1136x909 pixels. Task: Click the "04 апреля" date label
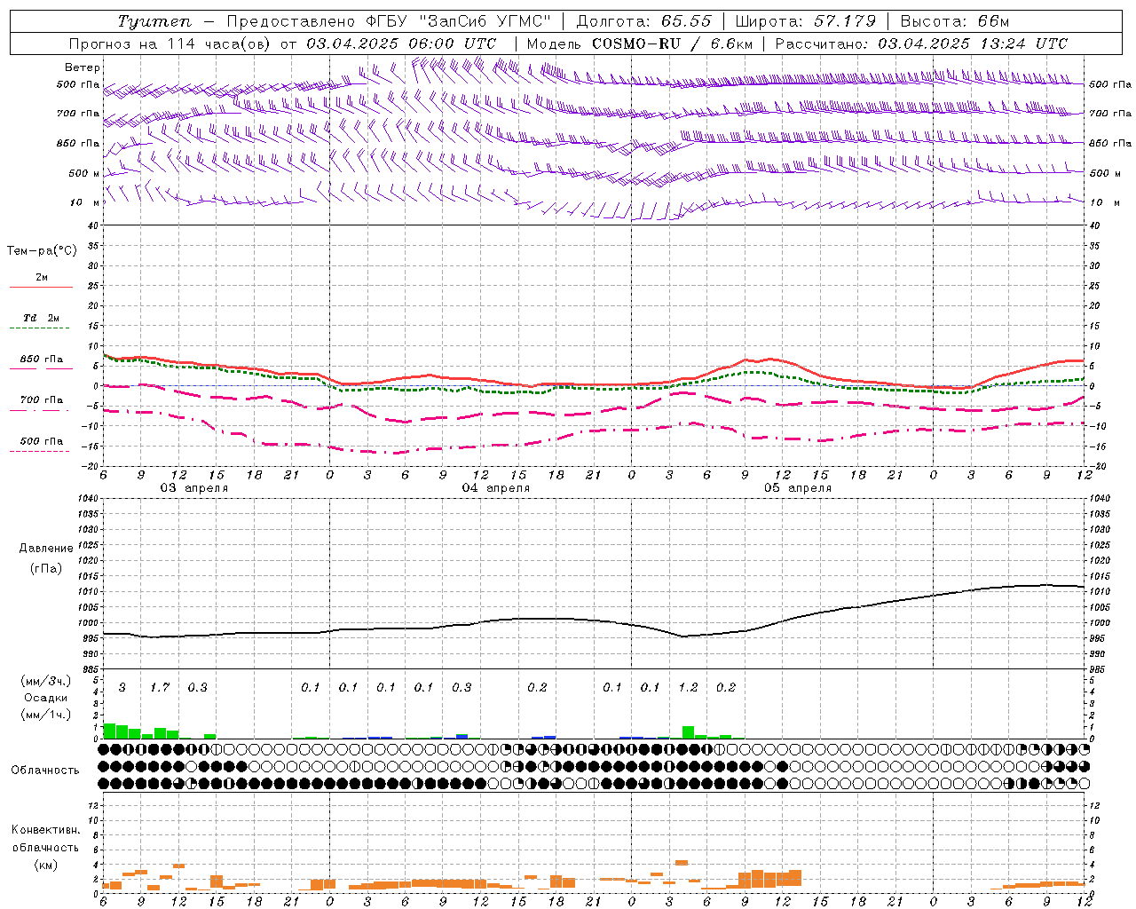pos(495,488)
